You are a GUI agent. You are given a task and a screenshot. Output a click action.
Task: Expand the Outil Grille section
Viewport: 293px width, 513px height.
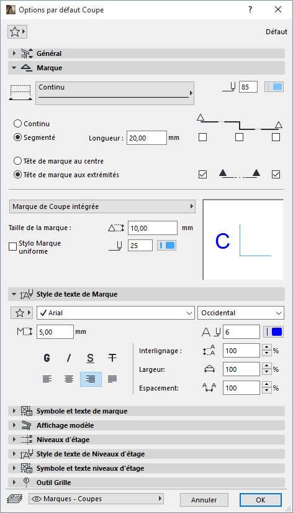coord(14,483)
